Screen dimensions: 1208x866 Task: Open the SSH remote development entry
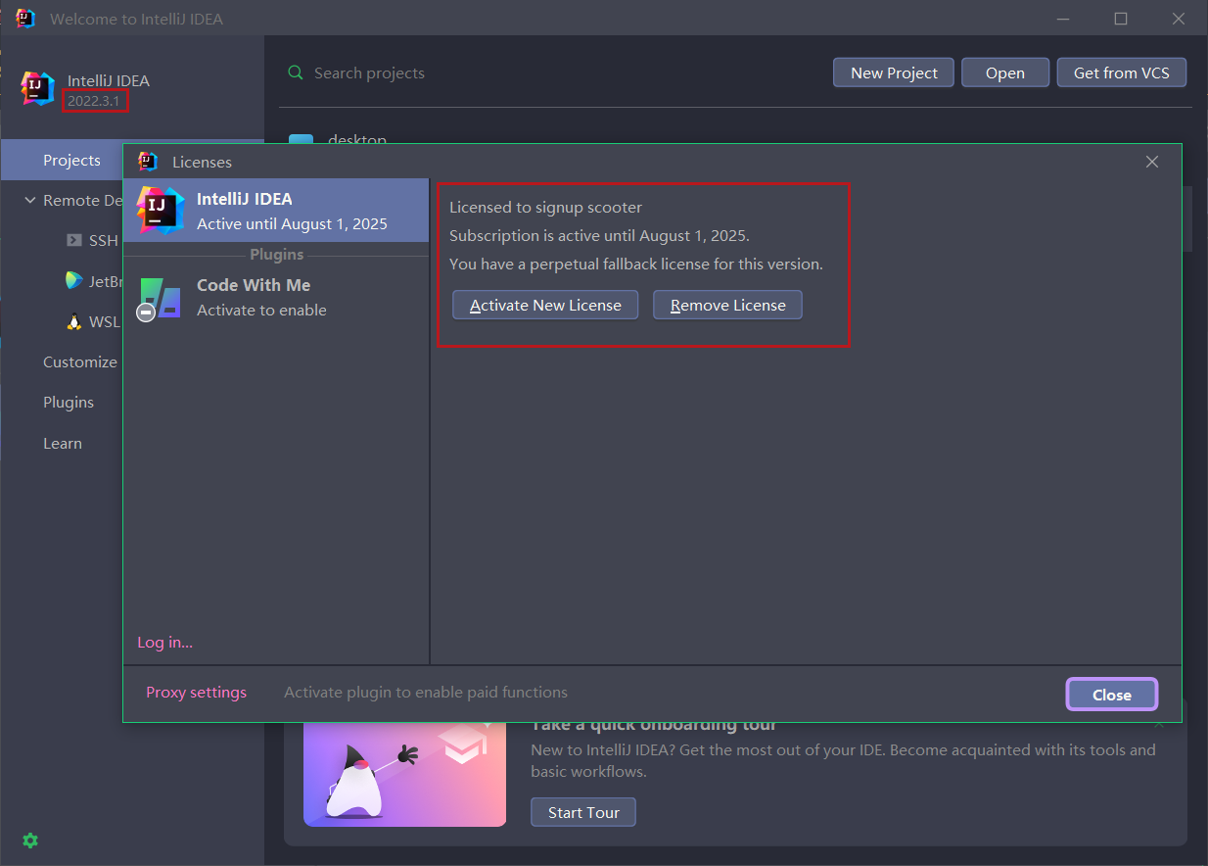click(x=91, y=241)
